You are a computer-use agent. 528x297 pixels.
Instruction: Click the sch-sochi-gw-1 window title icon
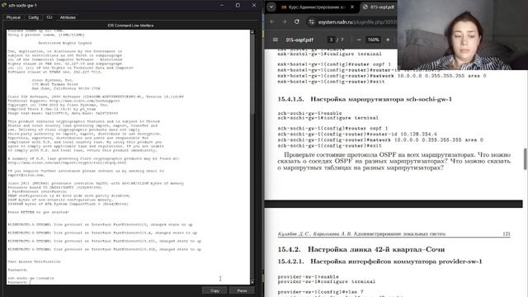click(x=4, y=5)
